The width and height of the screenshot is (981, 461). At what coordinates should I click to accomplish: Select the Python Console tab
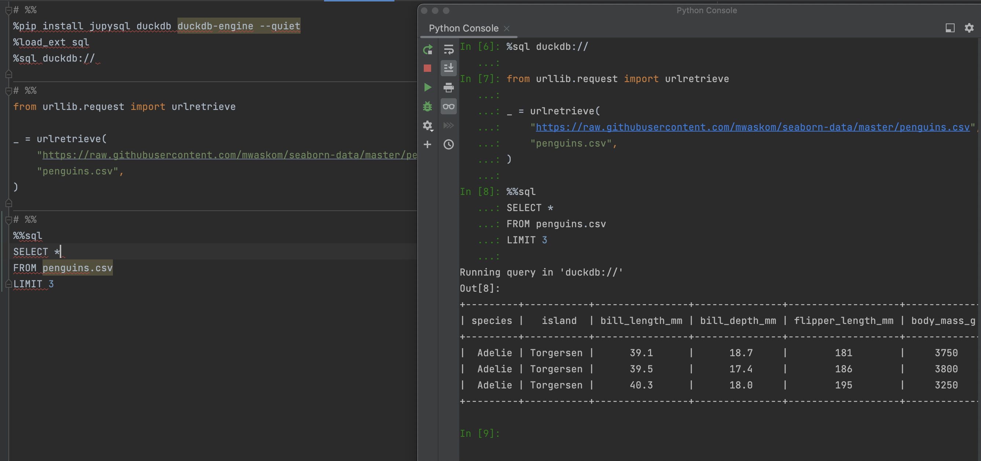(x=463, y=28)
